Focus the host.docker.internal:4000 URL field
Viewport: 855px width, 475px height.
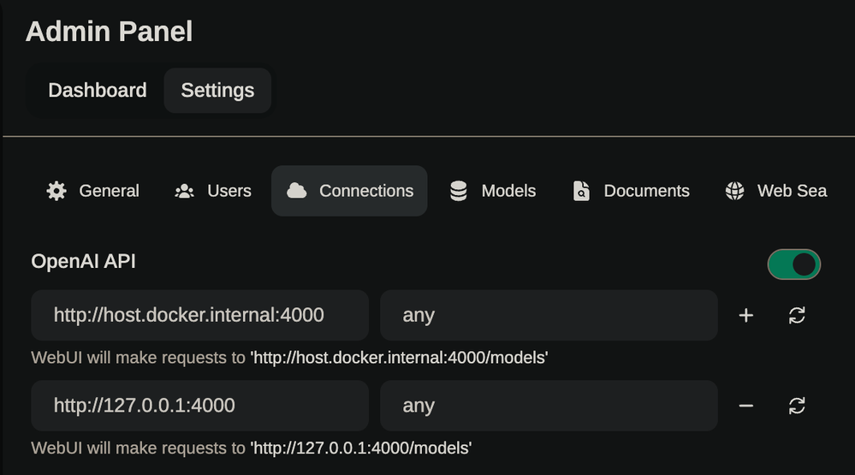point(199,316)
